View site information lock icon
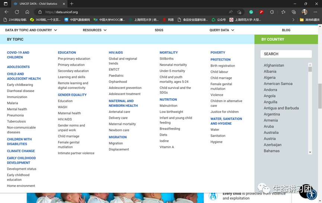This screenshot has width=322, height=203. 40,12
